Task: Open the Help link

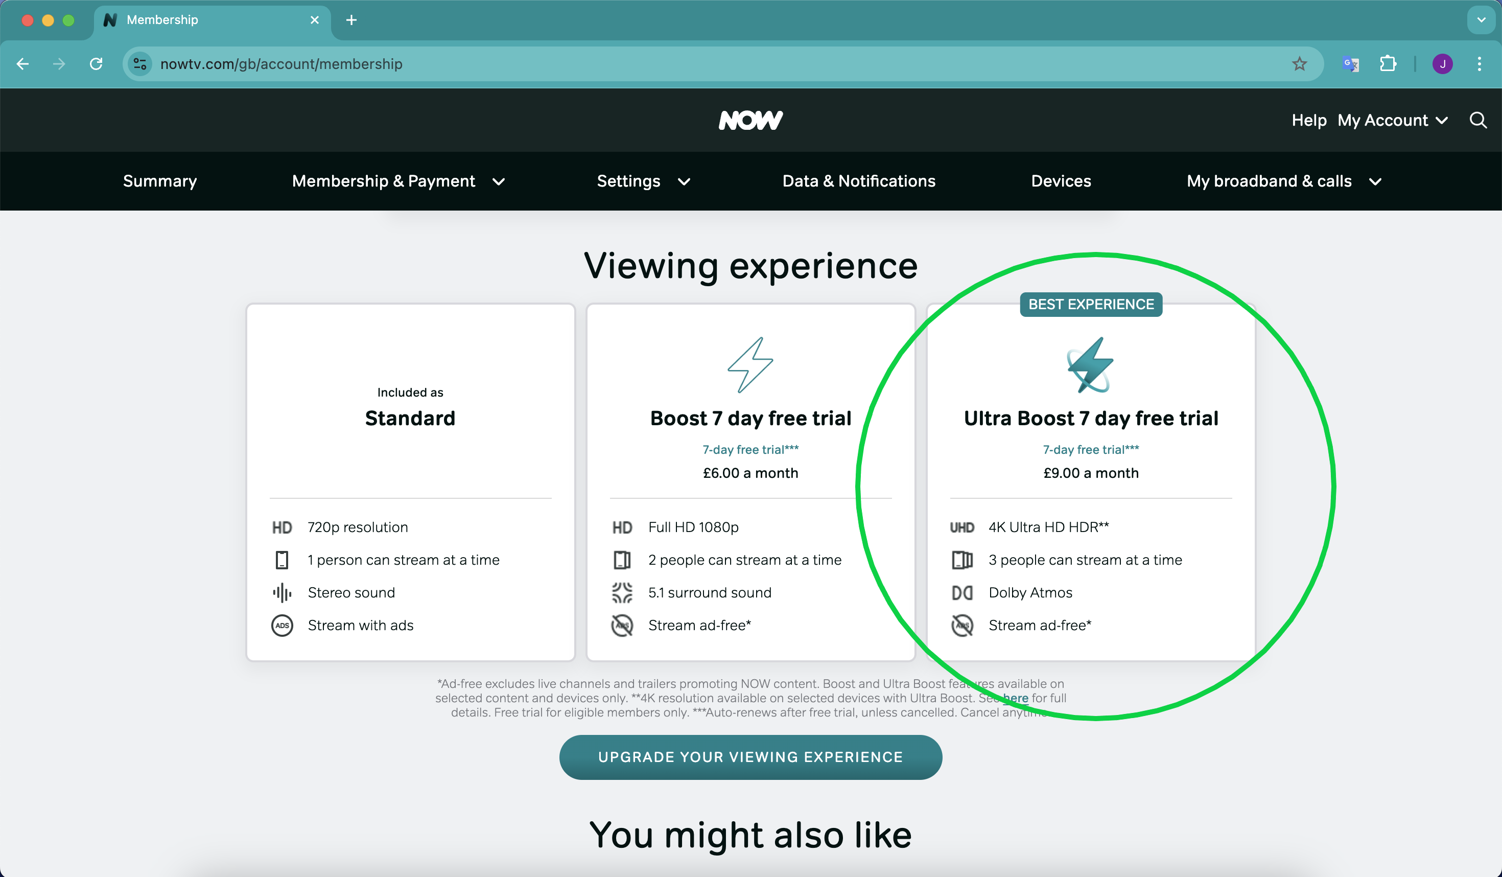Action: (x=1309, y=121)
